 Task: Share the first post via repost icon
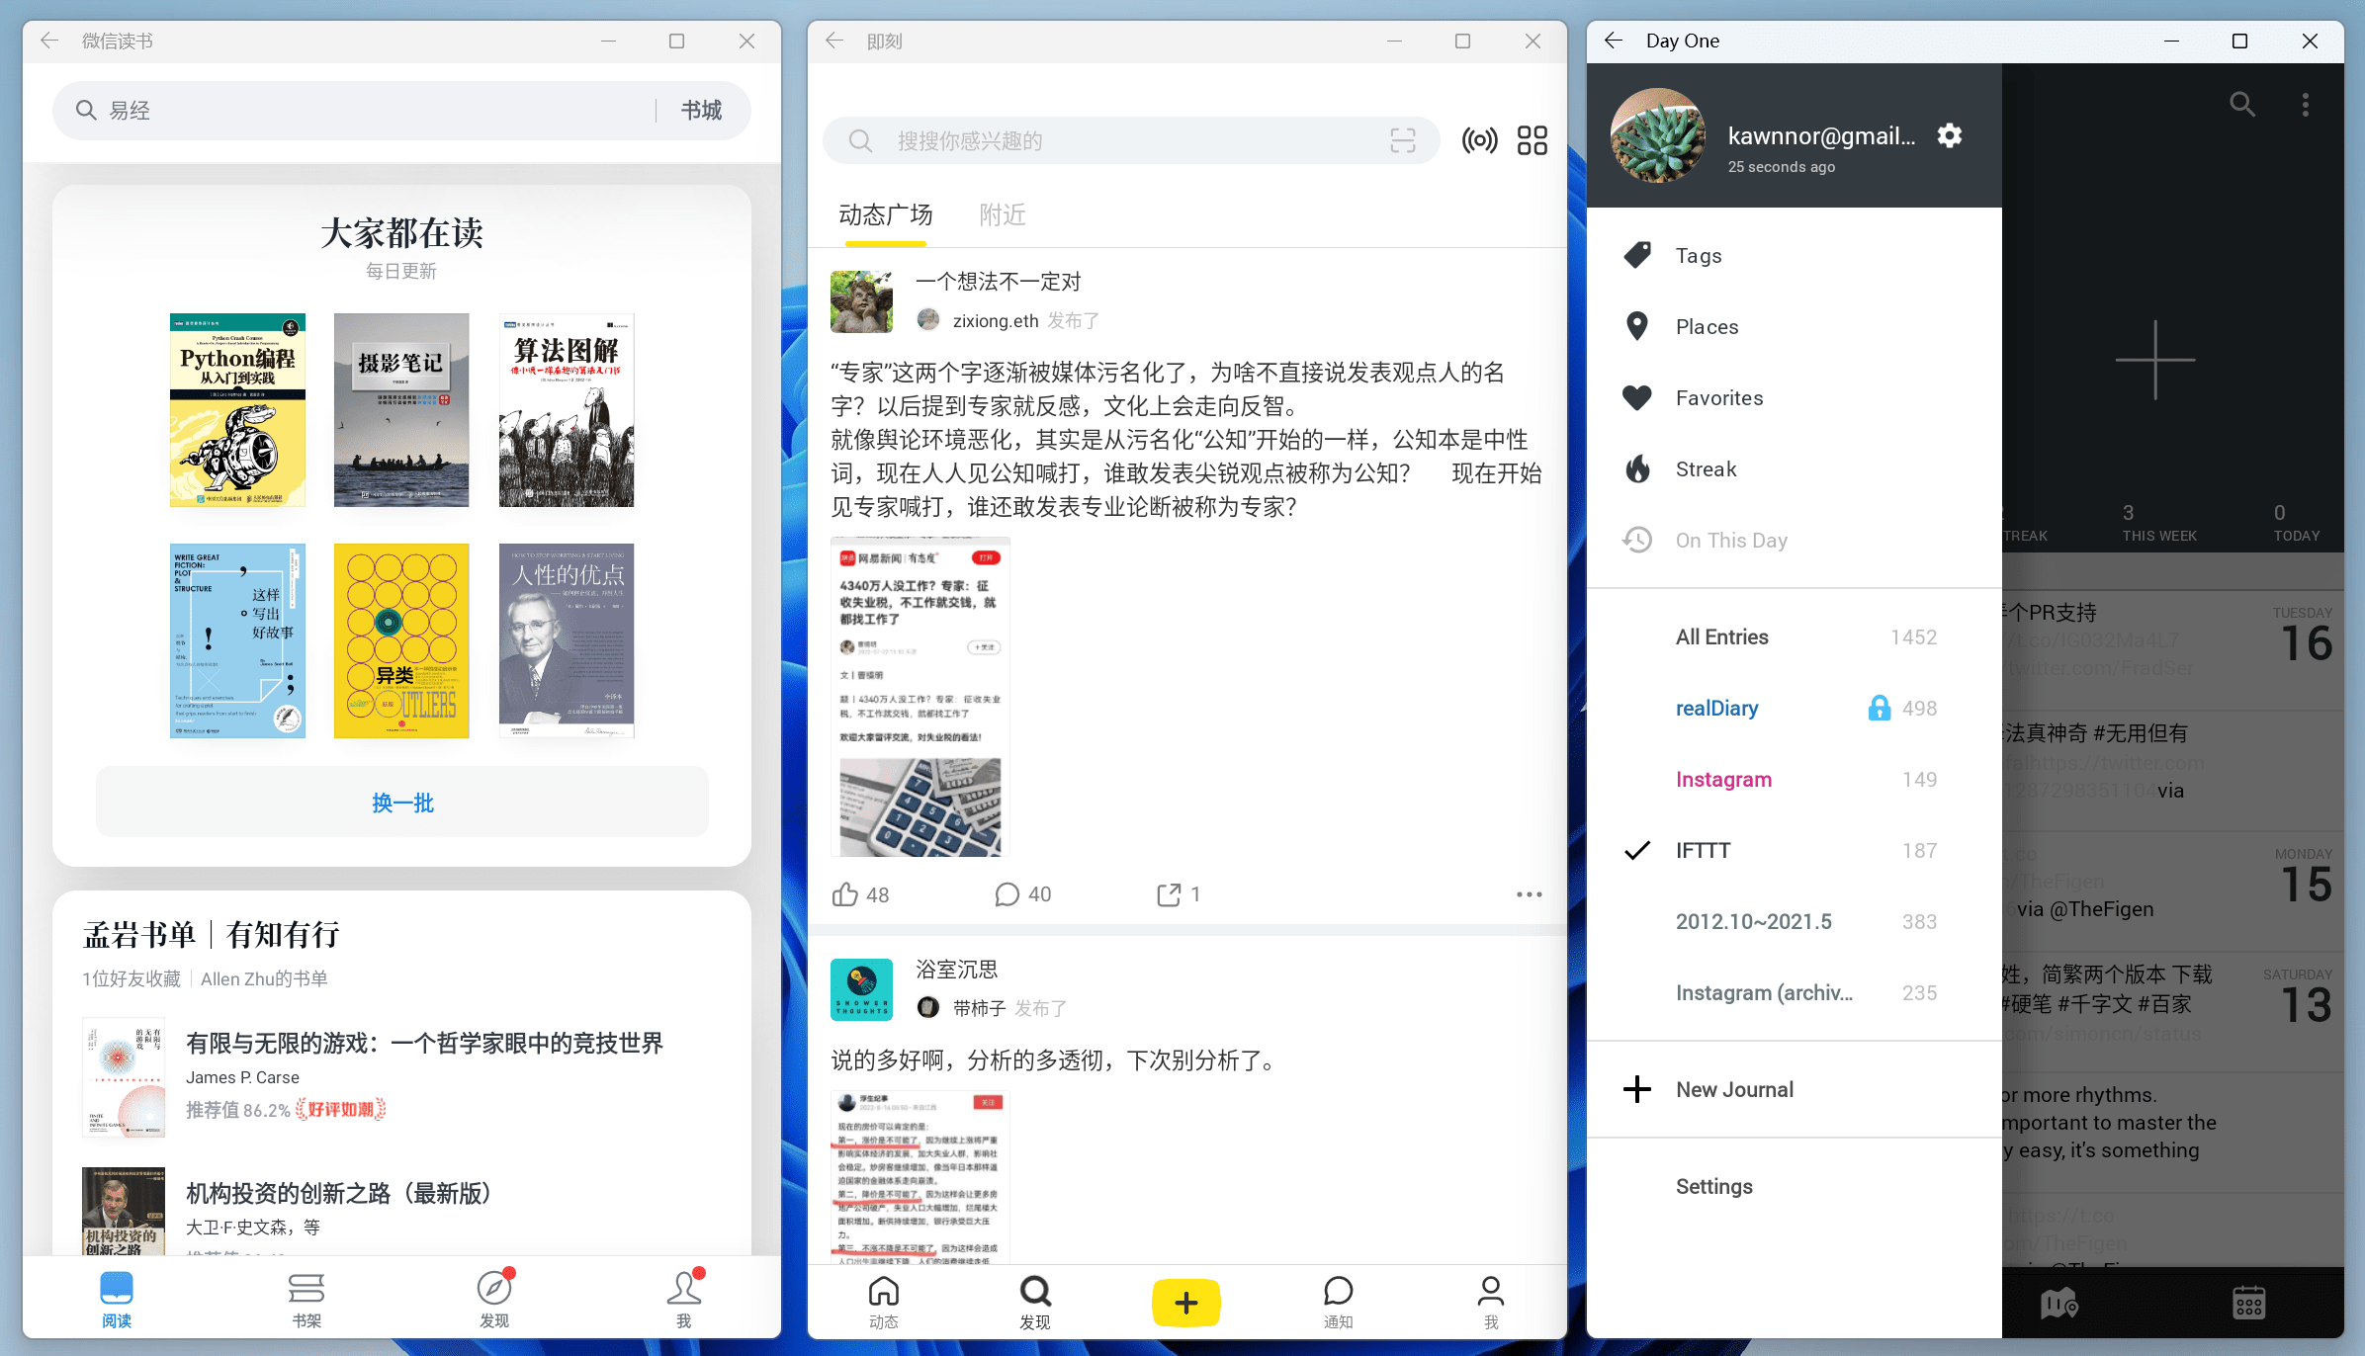click(1169, 894)
